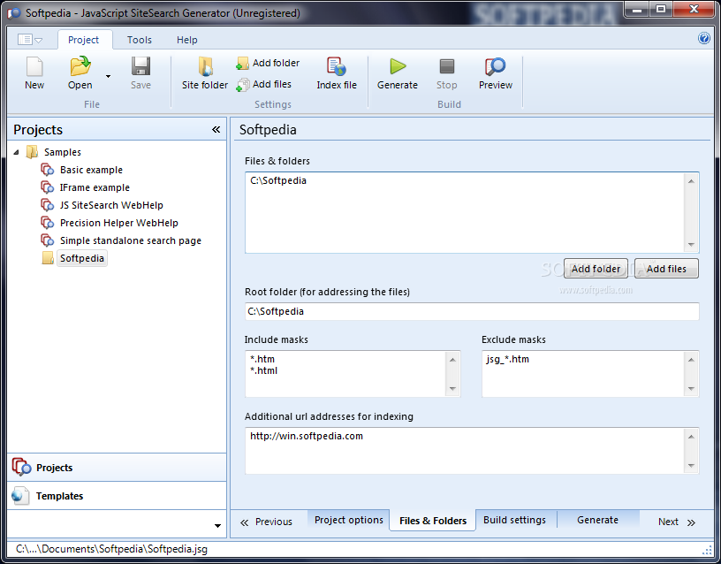Open the Help ribbon tab
The width and height of the screenshot is (721, 564).
click(187, 40)
